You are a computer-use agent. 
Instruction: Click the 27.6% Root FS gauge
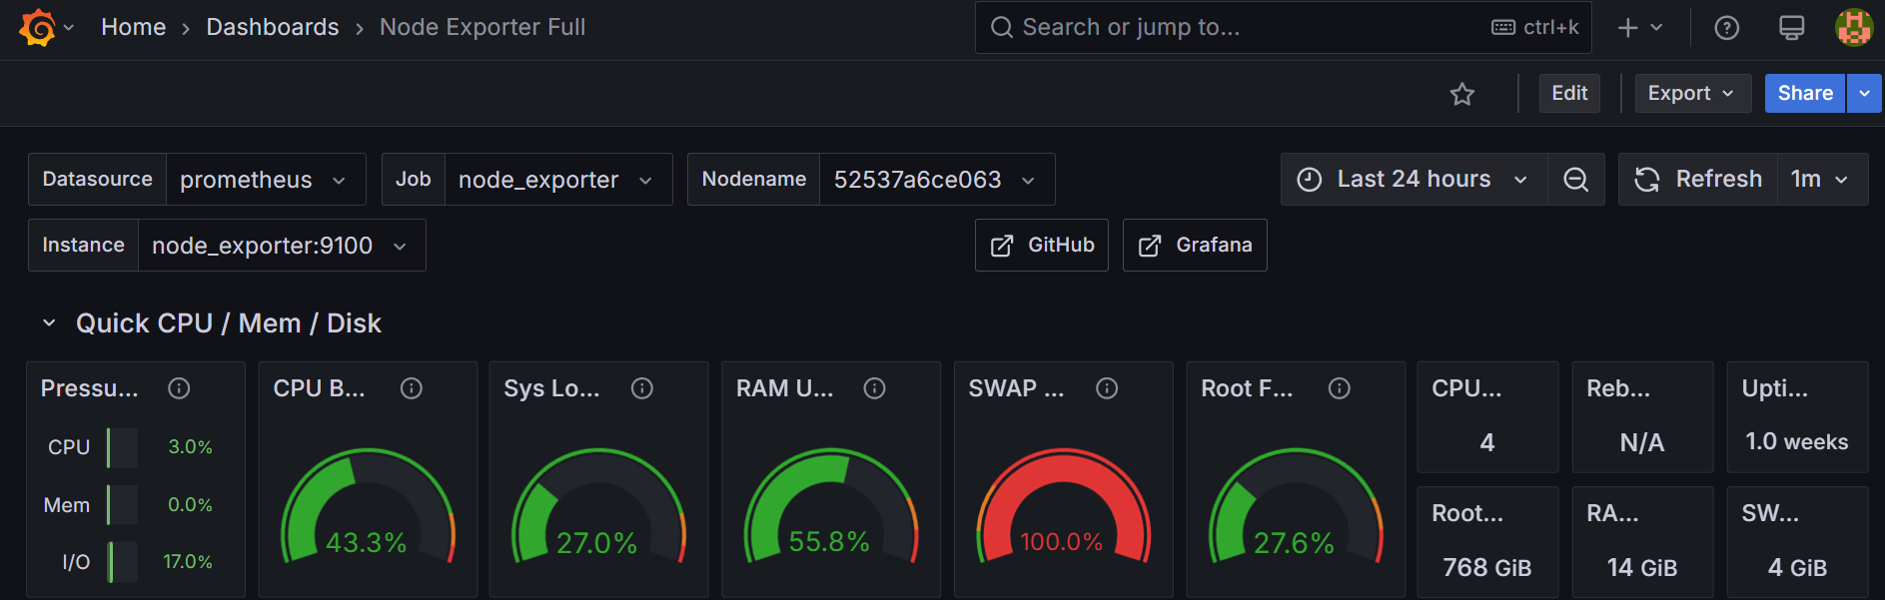[x=1296, y=507]
